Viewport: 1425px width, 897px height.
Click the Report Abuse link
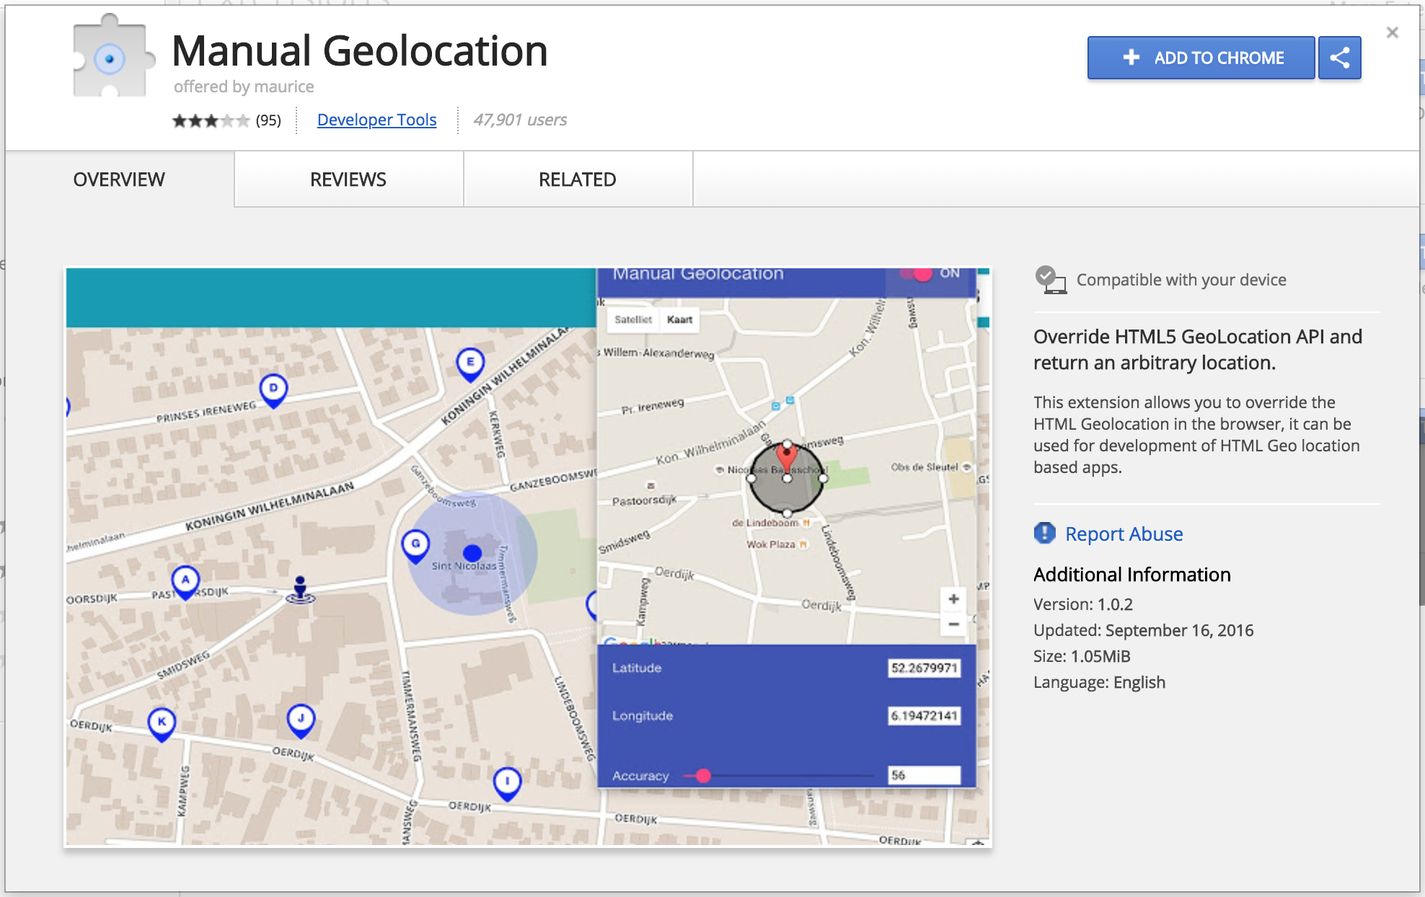(1124, 534)
